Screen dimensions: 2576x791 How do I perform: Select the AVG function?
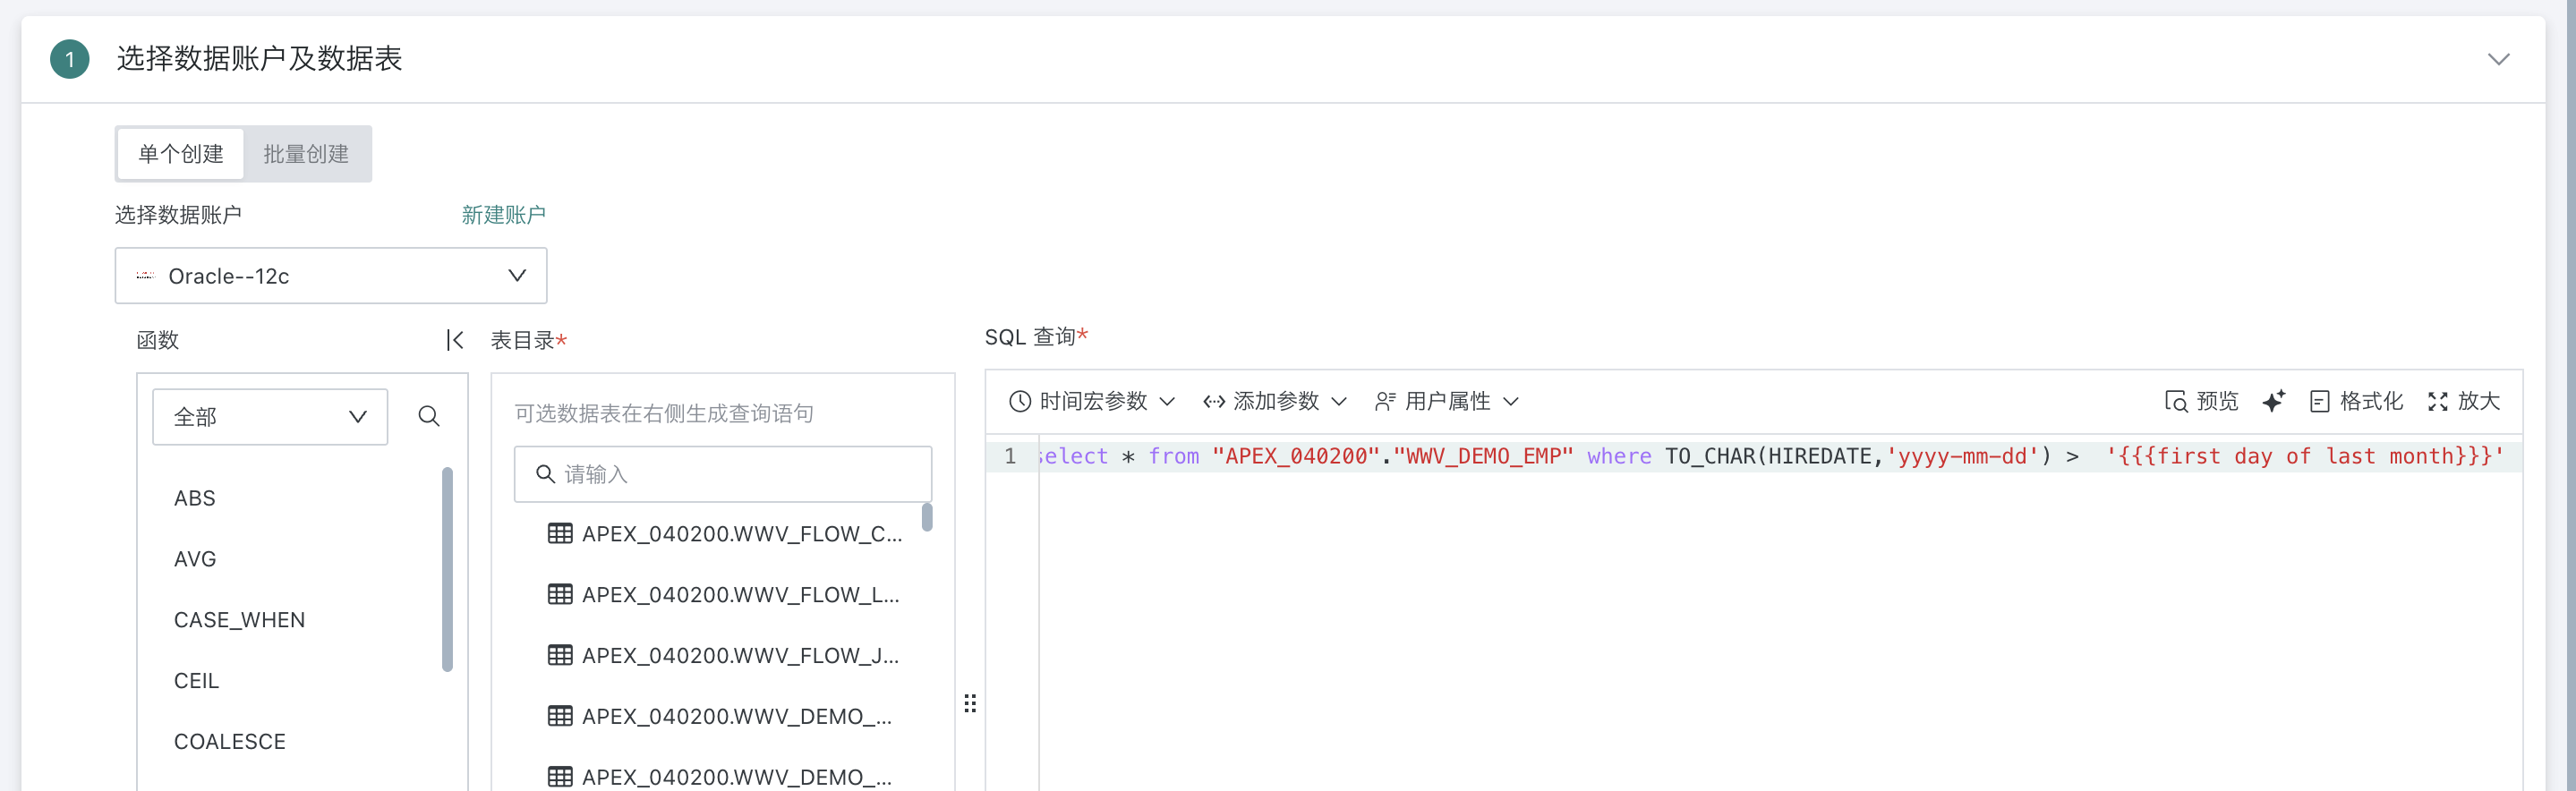pos(195,559)
